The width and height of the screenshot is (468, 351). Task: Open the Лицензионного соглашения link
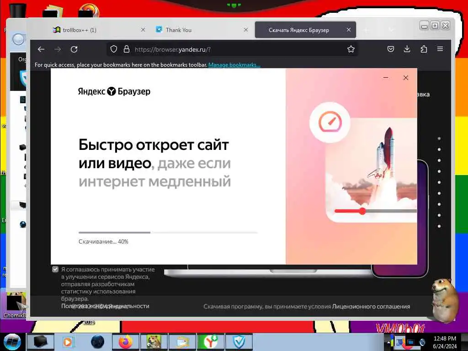(371, 307)
